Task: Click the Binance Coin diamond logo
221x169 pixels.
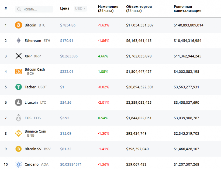Action: pyautogui.click(x=18, y=133)
